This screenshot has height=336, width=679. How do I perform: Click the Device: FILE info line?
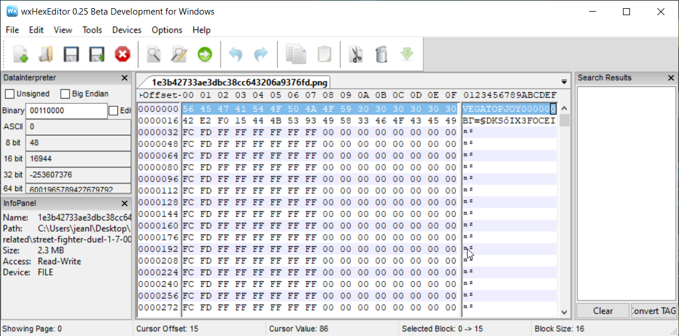[x=28, y=272]
